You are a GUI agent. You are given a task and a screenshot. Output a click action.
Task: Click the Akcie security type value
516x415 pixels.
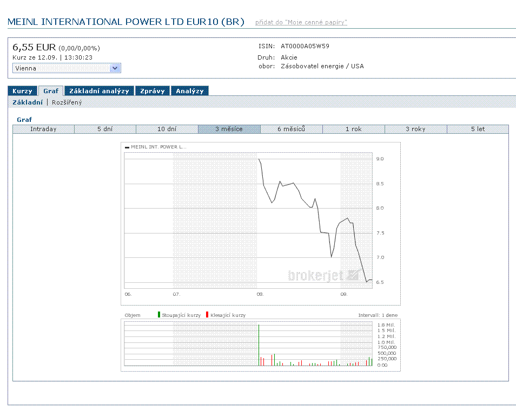(x=289, y=57)
